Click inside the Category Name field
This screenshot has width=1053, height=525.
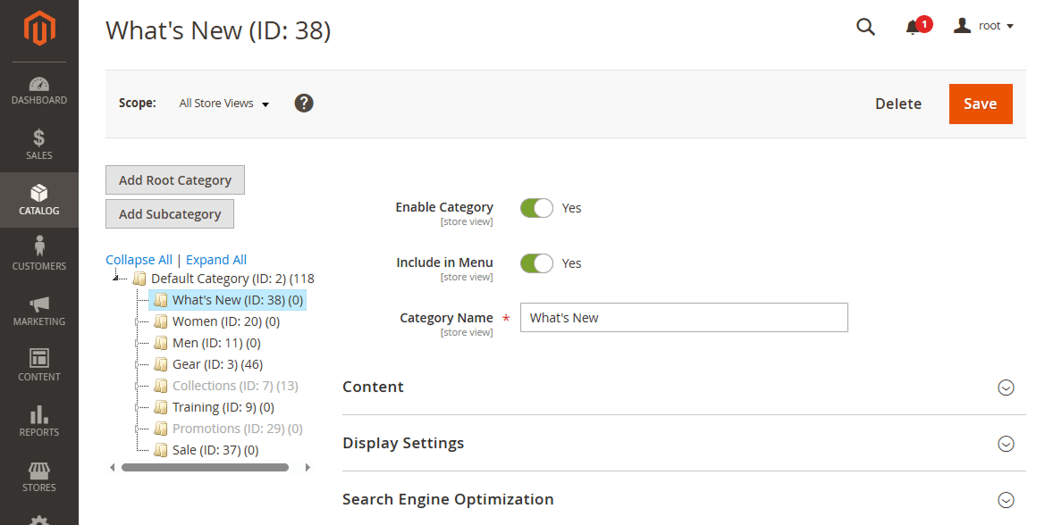pyautogui.click(x=683, y=317)
